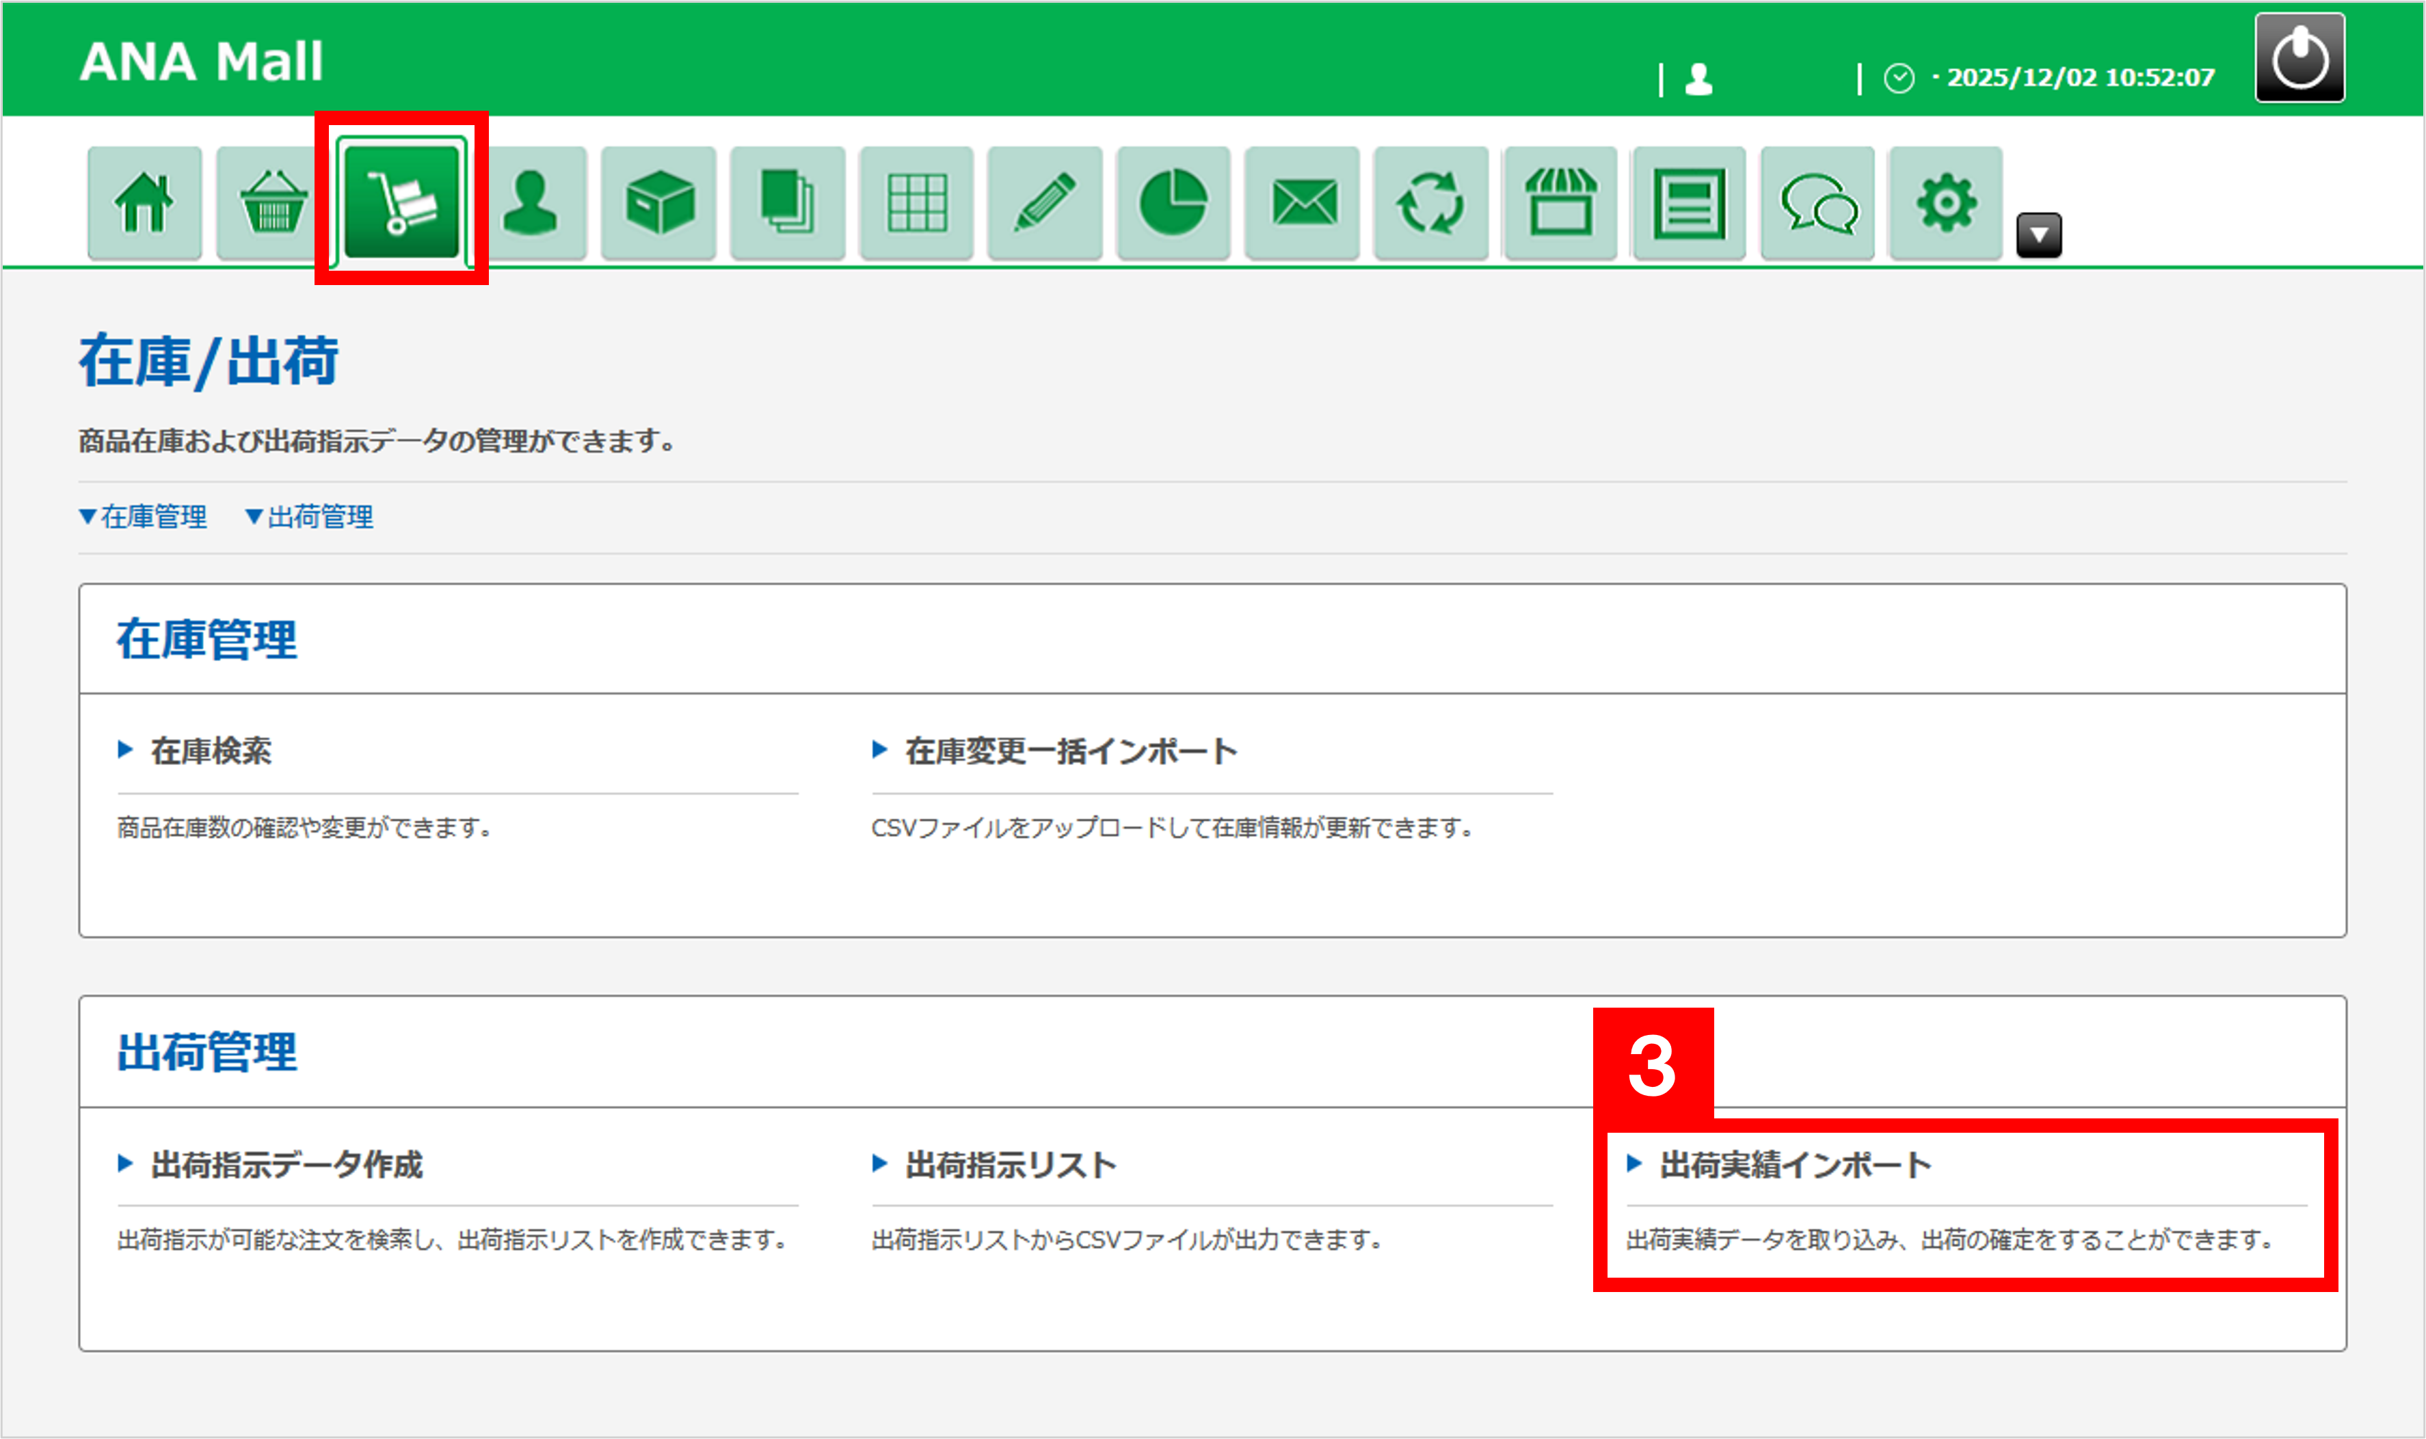Open the speech bubbles chat icon

(1818, 202)
